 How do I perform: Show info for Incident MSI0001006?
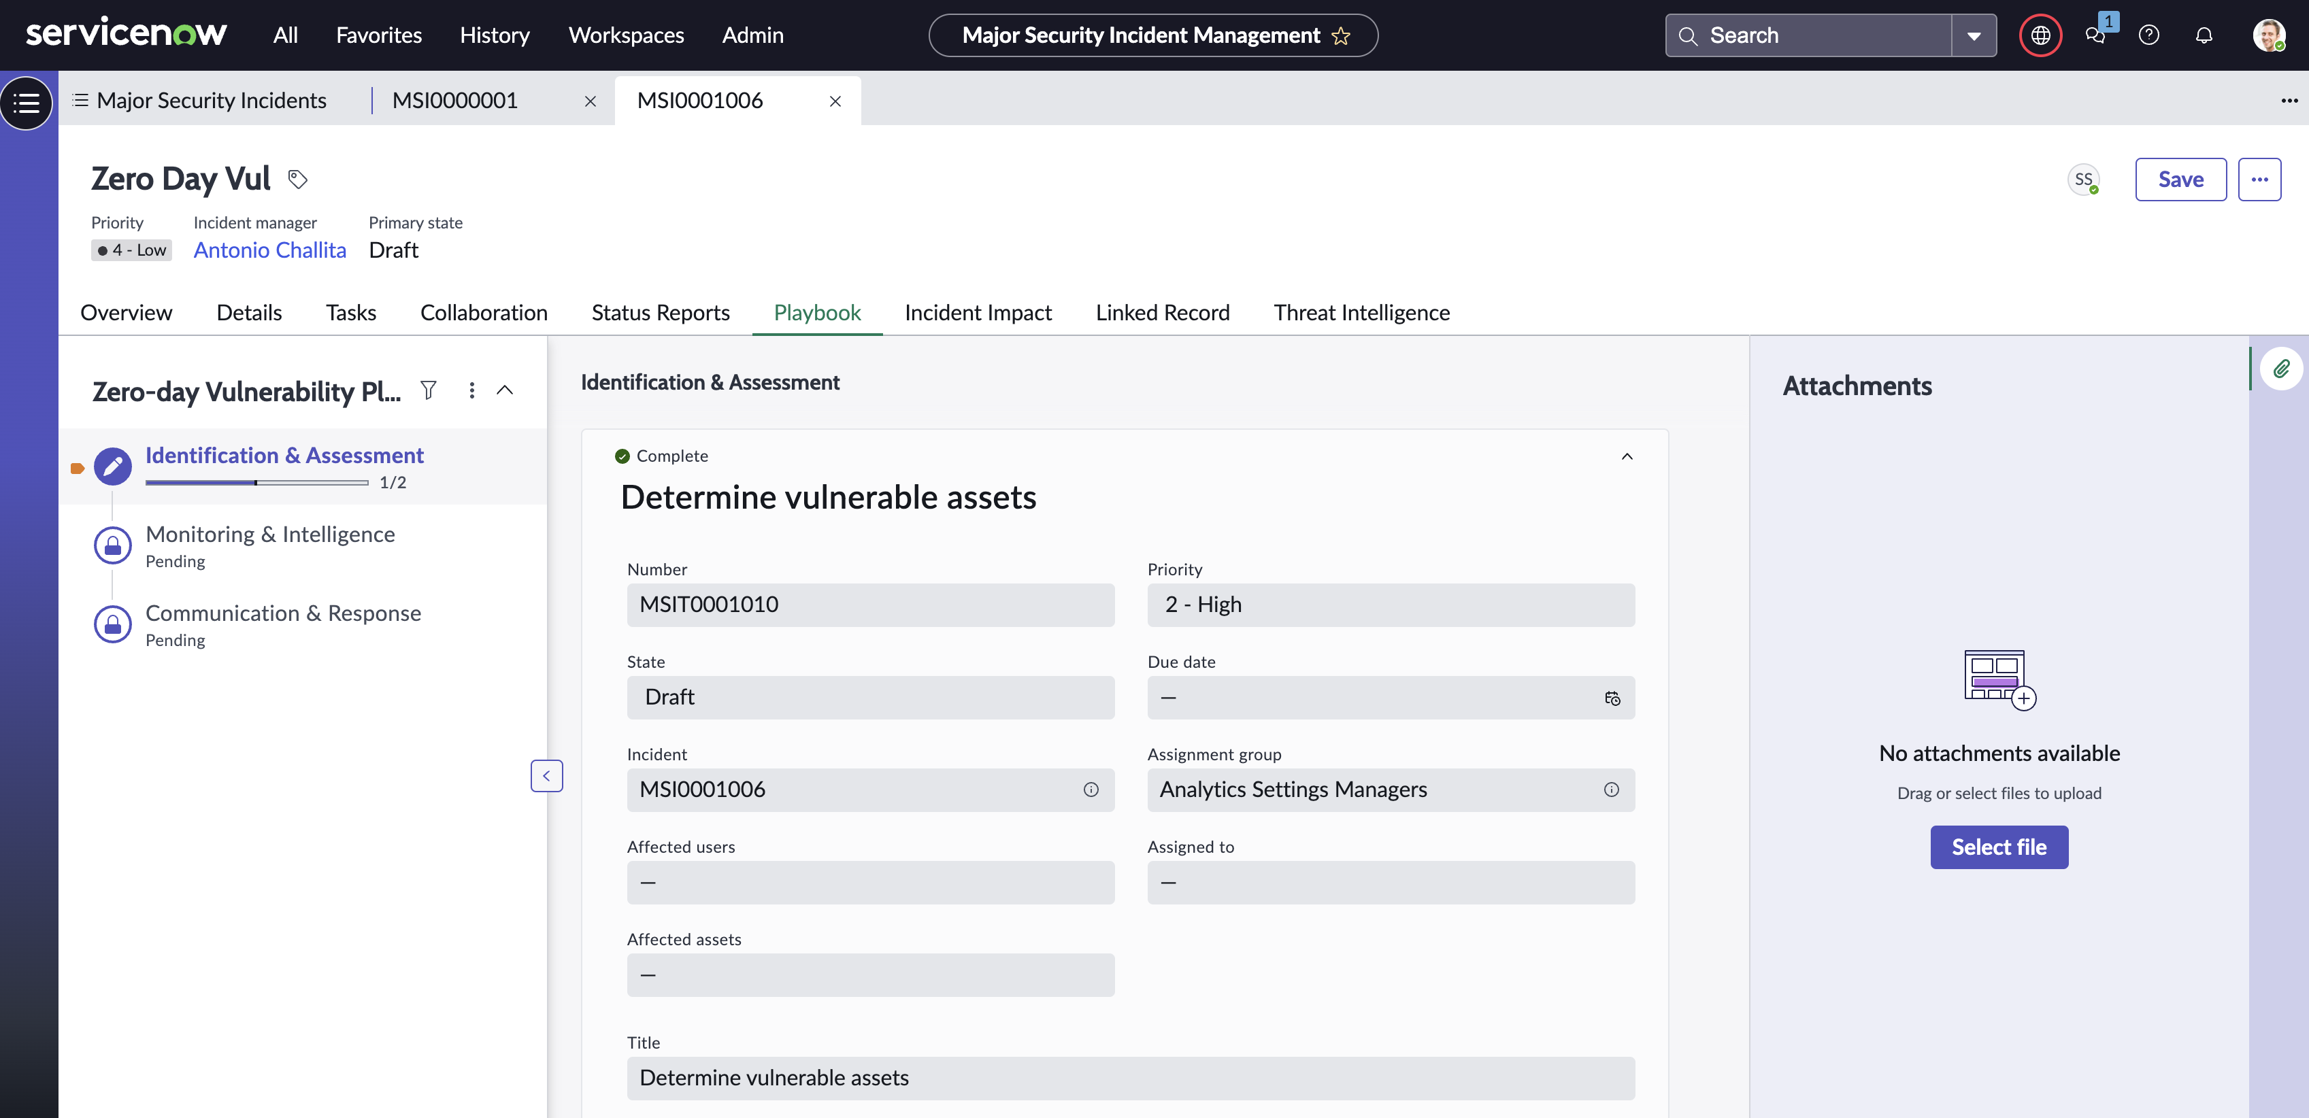tap(1091, 790)
